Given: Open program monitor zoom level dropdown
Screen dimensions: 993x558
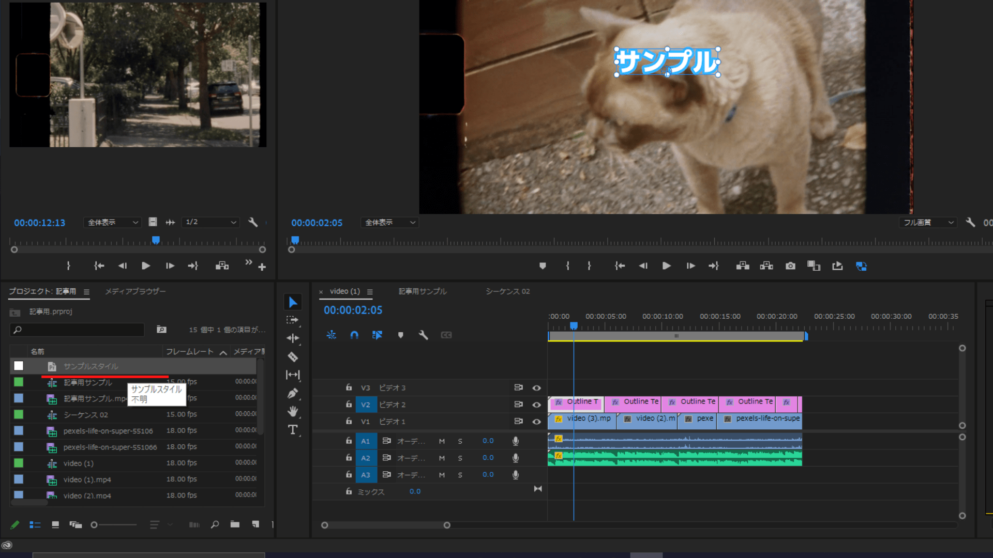Looking at the screenshot, I should click(x=389, y=222).
